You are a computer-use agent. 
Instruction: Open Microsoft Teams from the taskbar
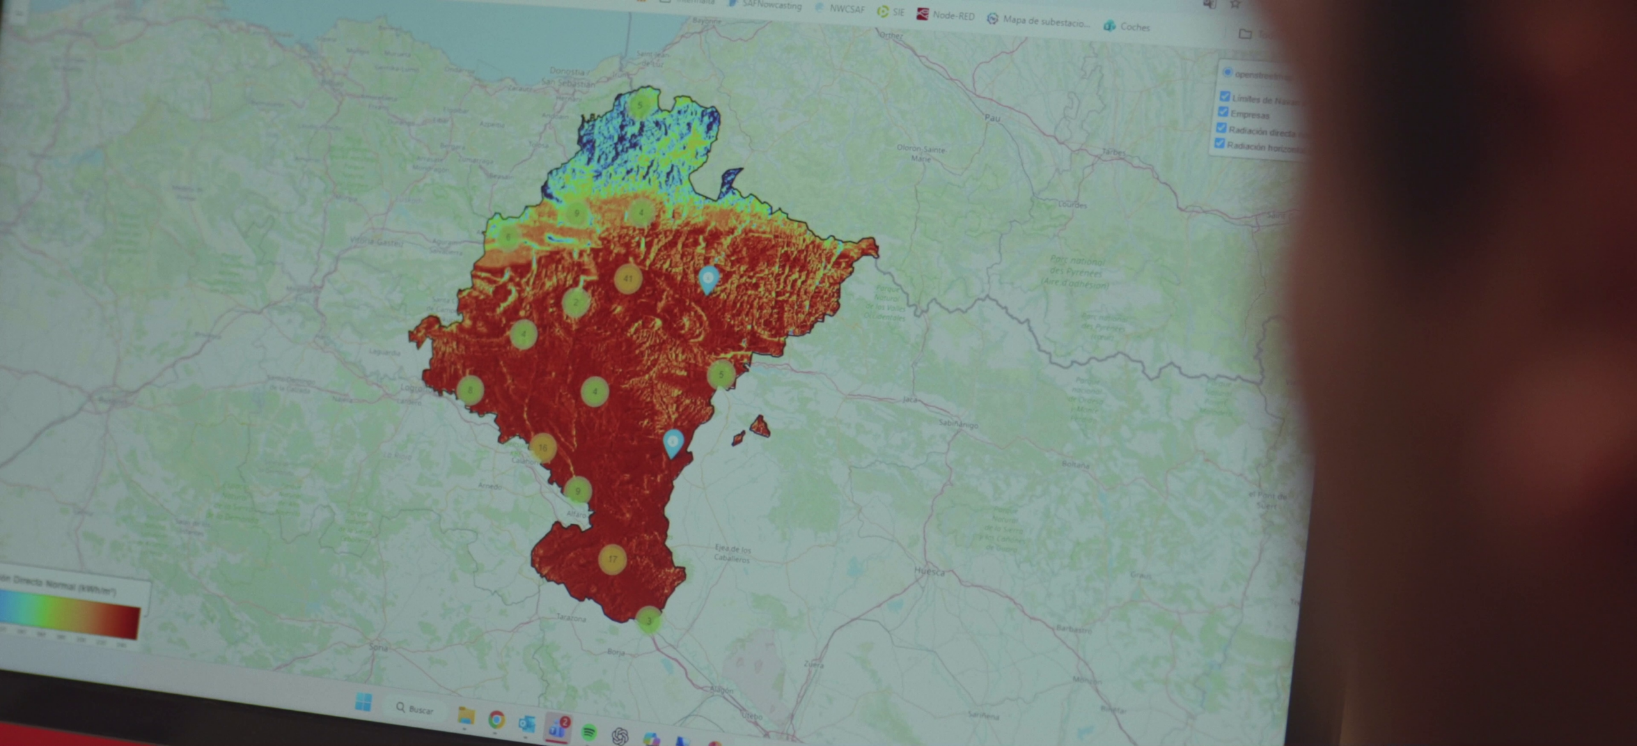tap(558, 728)
